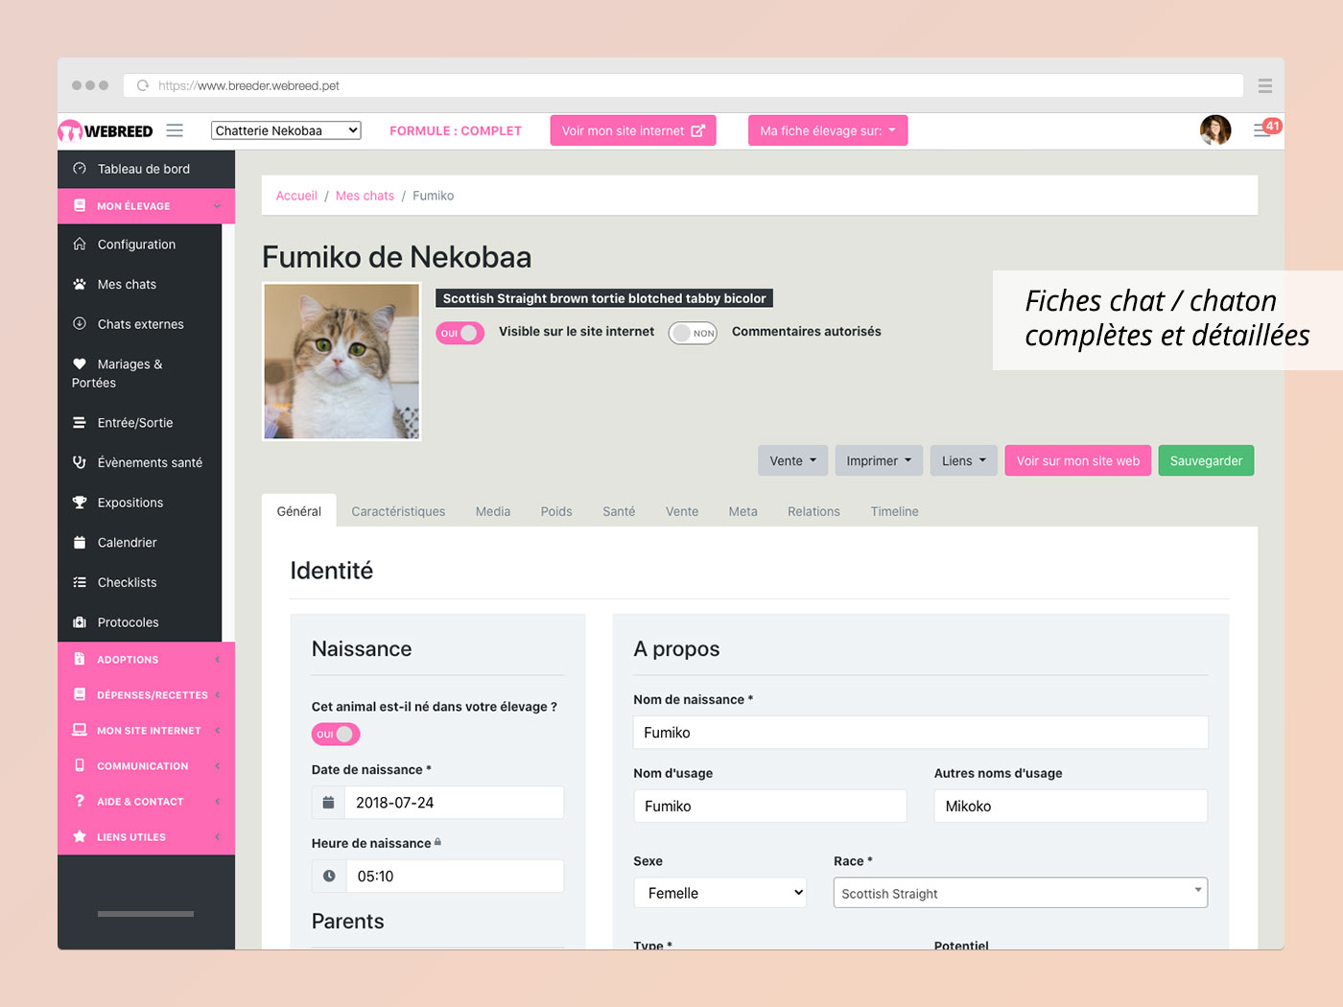Image resolution: width=1343 pixels, height=1007 pixels.
Task: Open the Race dropdown showing Scottish Straight
Action: click(x=1021, y=893)
